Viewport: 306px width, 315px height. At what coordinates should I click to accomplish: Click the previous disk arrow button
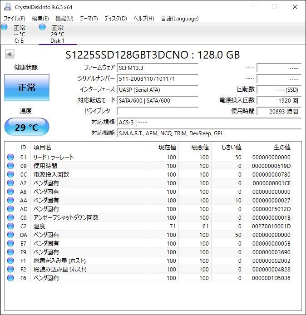pos(10,54)
